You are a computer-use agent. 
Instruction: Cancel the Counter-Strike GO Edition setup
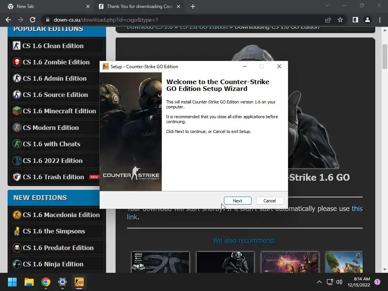coord(269,201)
